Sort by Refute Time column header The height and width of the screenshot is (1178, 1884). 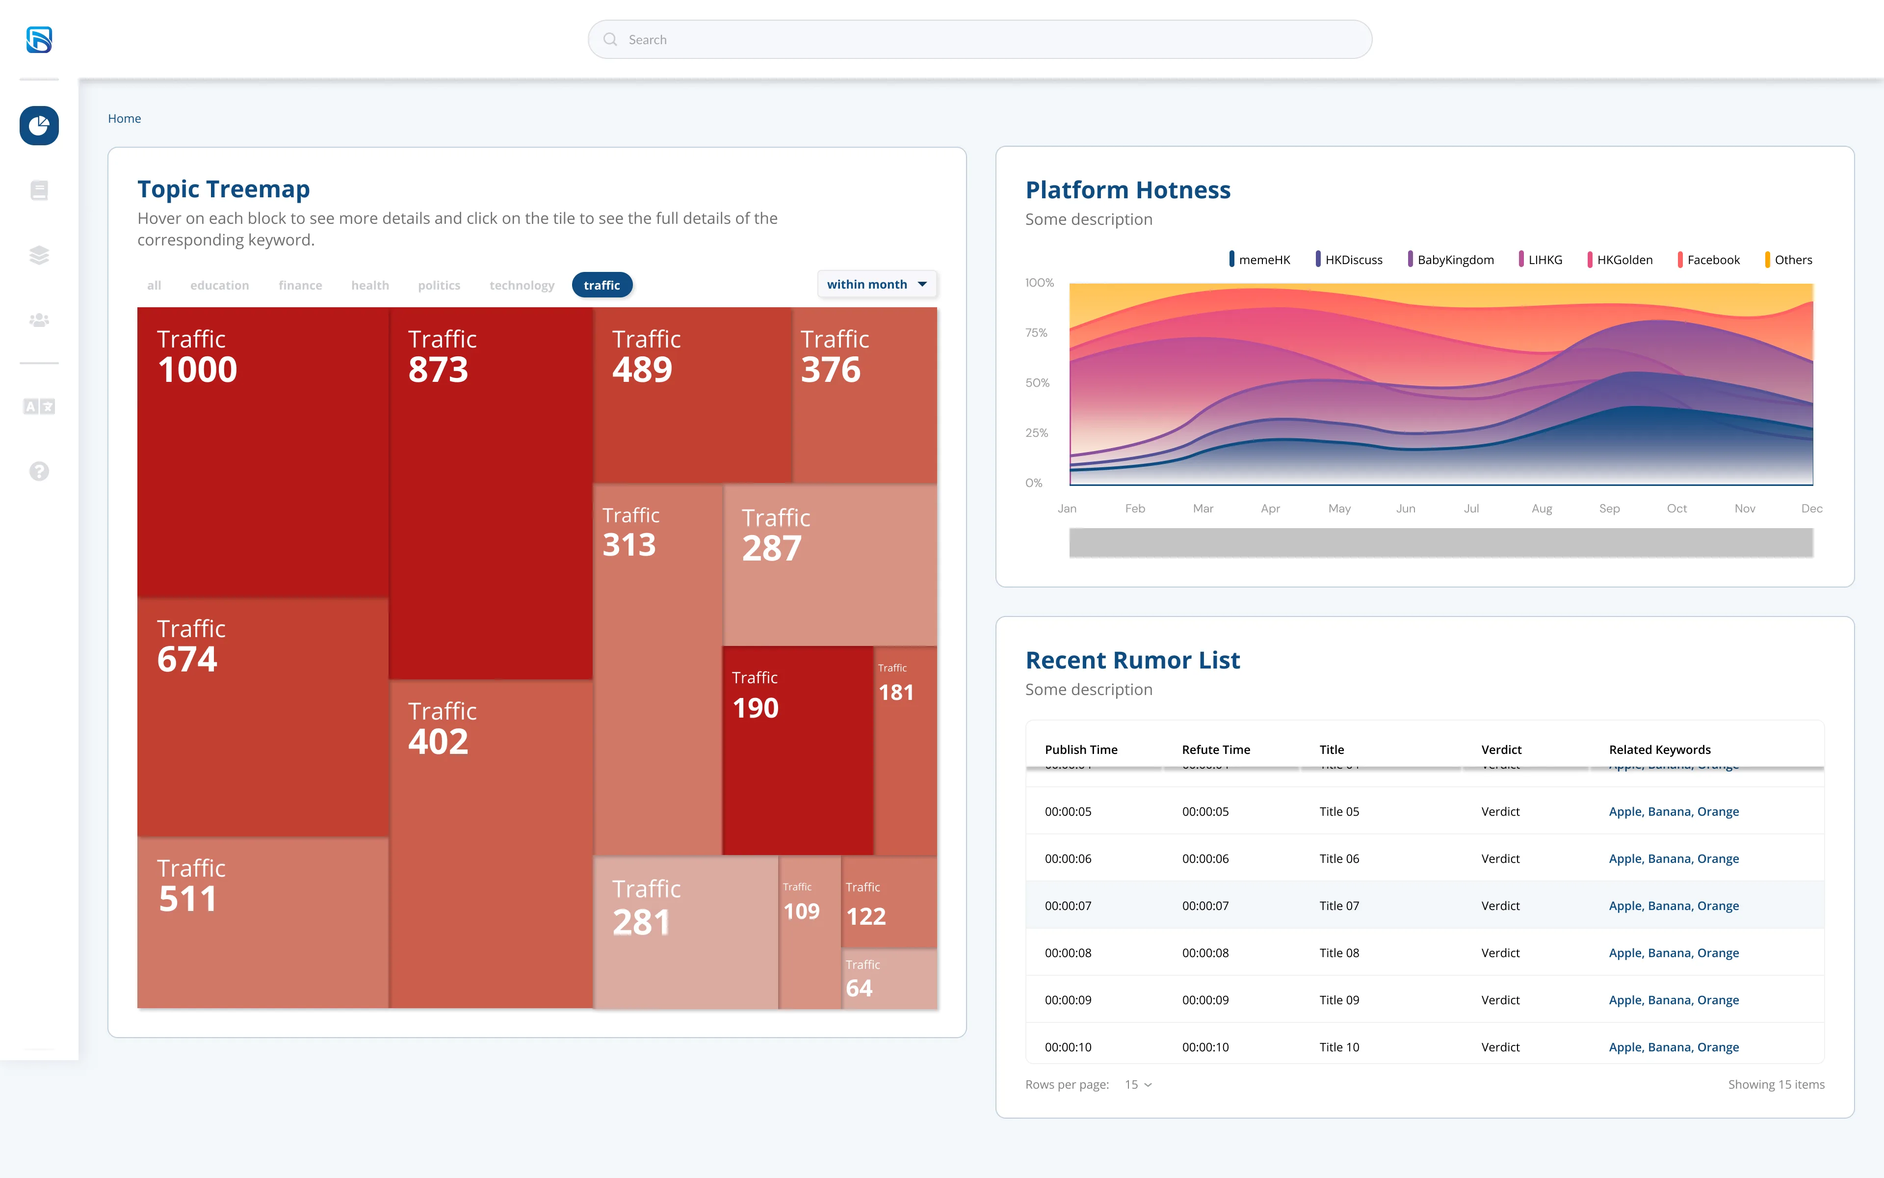point(1216,750)
